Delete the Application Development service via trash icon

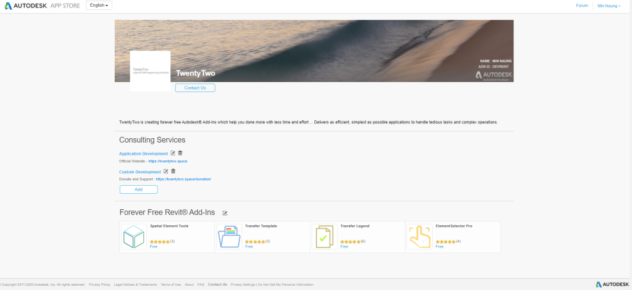tap(180, 153)
